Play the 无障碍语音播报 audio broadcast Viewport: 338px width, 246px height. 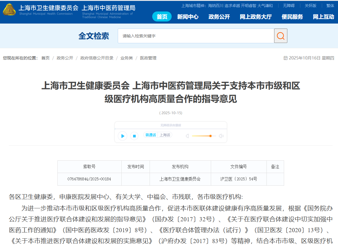click(122, 136)
